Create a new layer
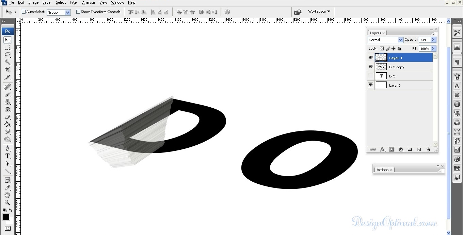Viewport: 463px width, 235px height. click(419, 149)
